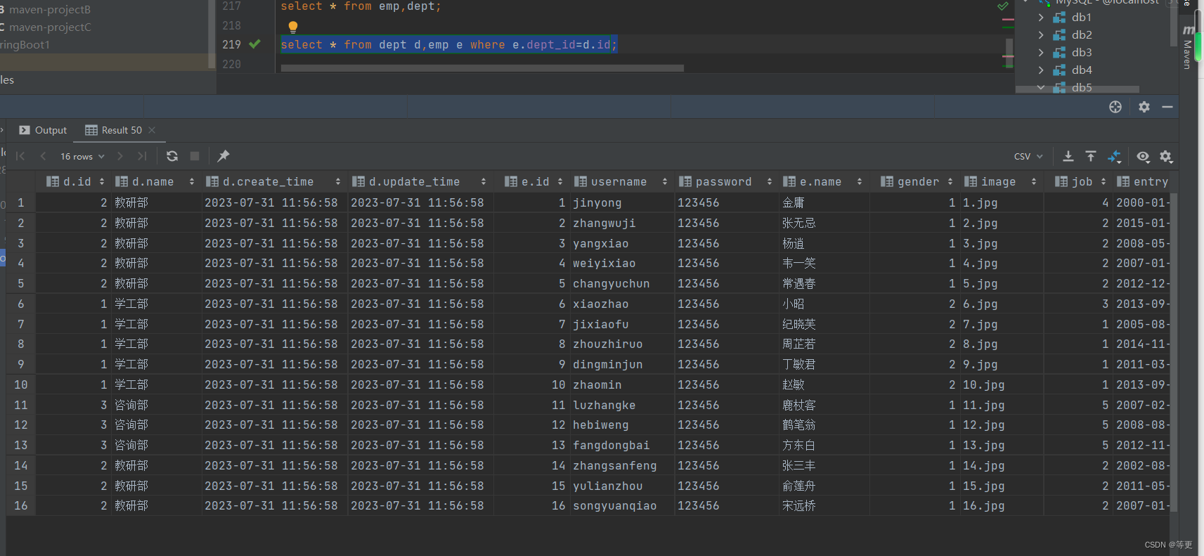Sort by the e.name column header

(822, 181)
